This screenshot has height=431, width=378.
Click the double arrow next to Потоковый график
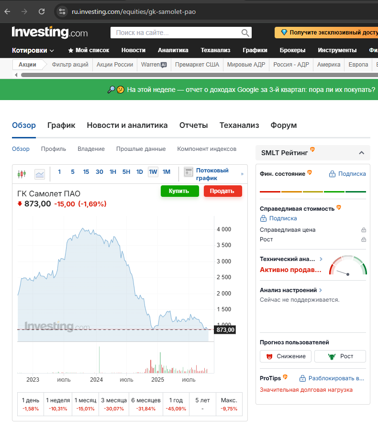(242, 174)
